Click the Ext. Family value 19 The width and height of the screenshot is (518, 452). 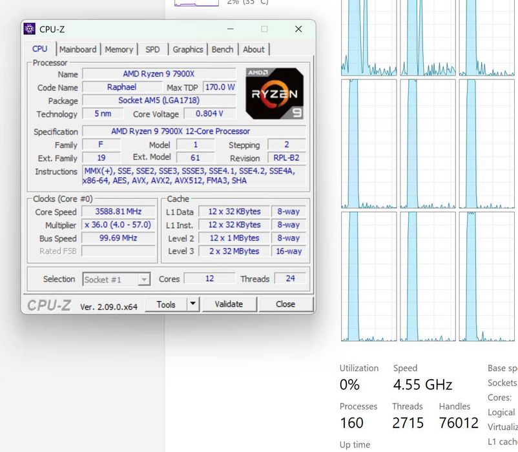101,158
